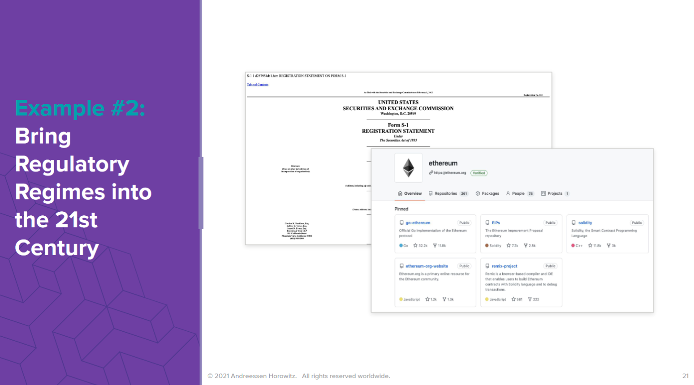Click the star icon on go-ethereum
The height and width of the screenshot is (385, 694).
[x=415, y=246]
